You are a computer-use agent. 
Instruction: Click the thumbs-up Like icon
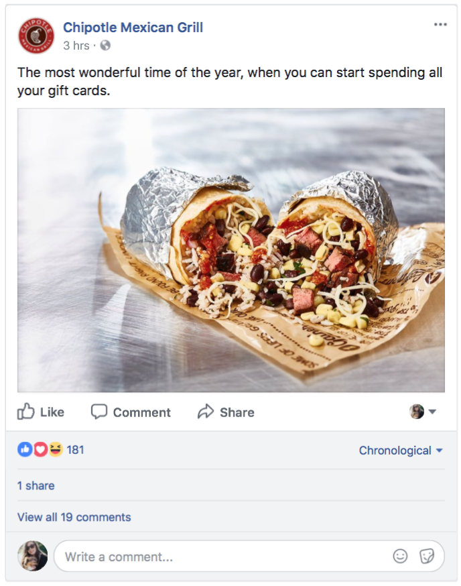pos(25,412)
